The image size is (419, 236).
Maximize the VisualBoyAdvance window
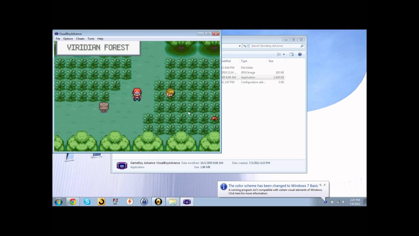click(208, 34)
